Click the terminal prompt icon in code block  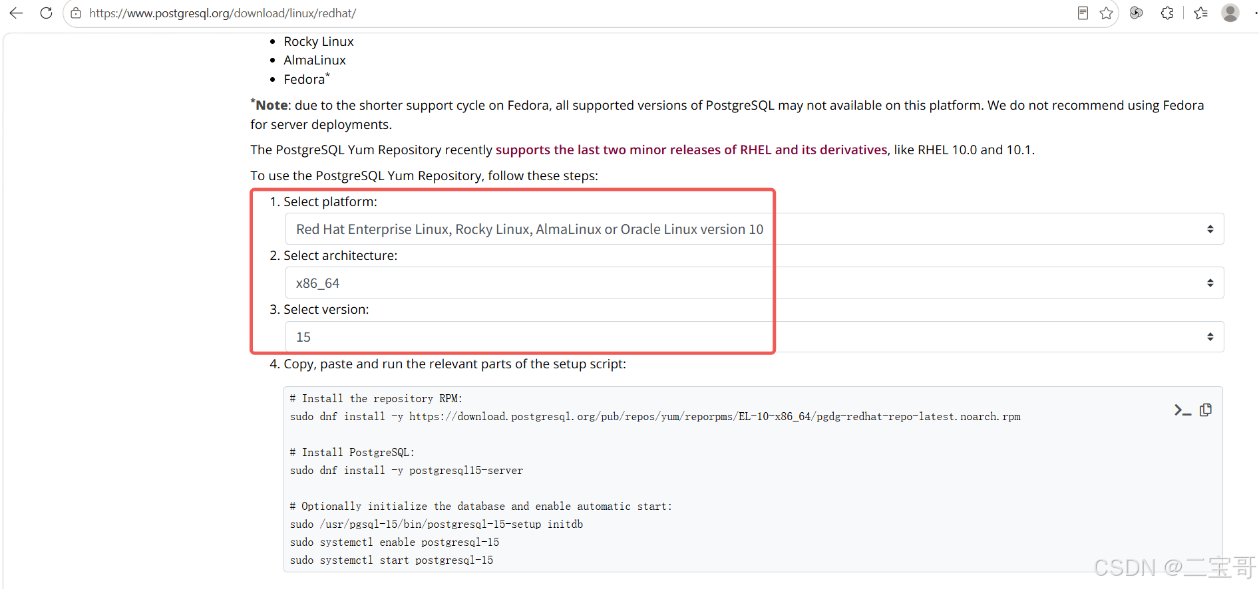pyautogui.click(x=1182, y=410)
